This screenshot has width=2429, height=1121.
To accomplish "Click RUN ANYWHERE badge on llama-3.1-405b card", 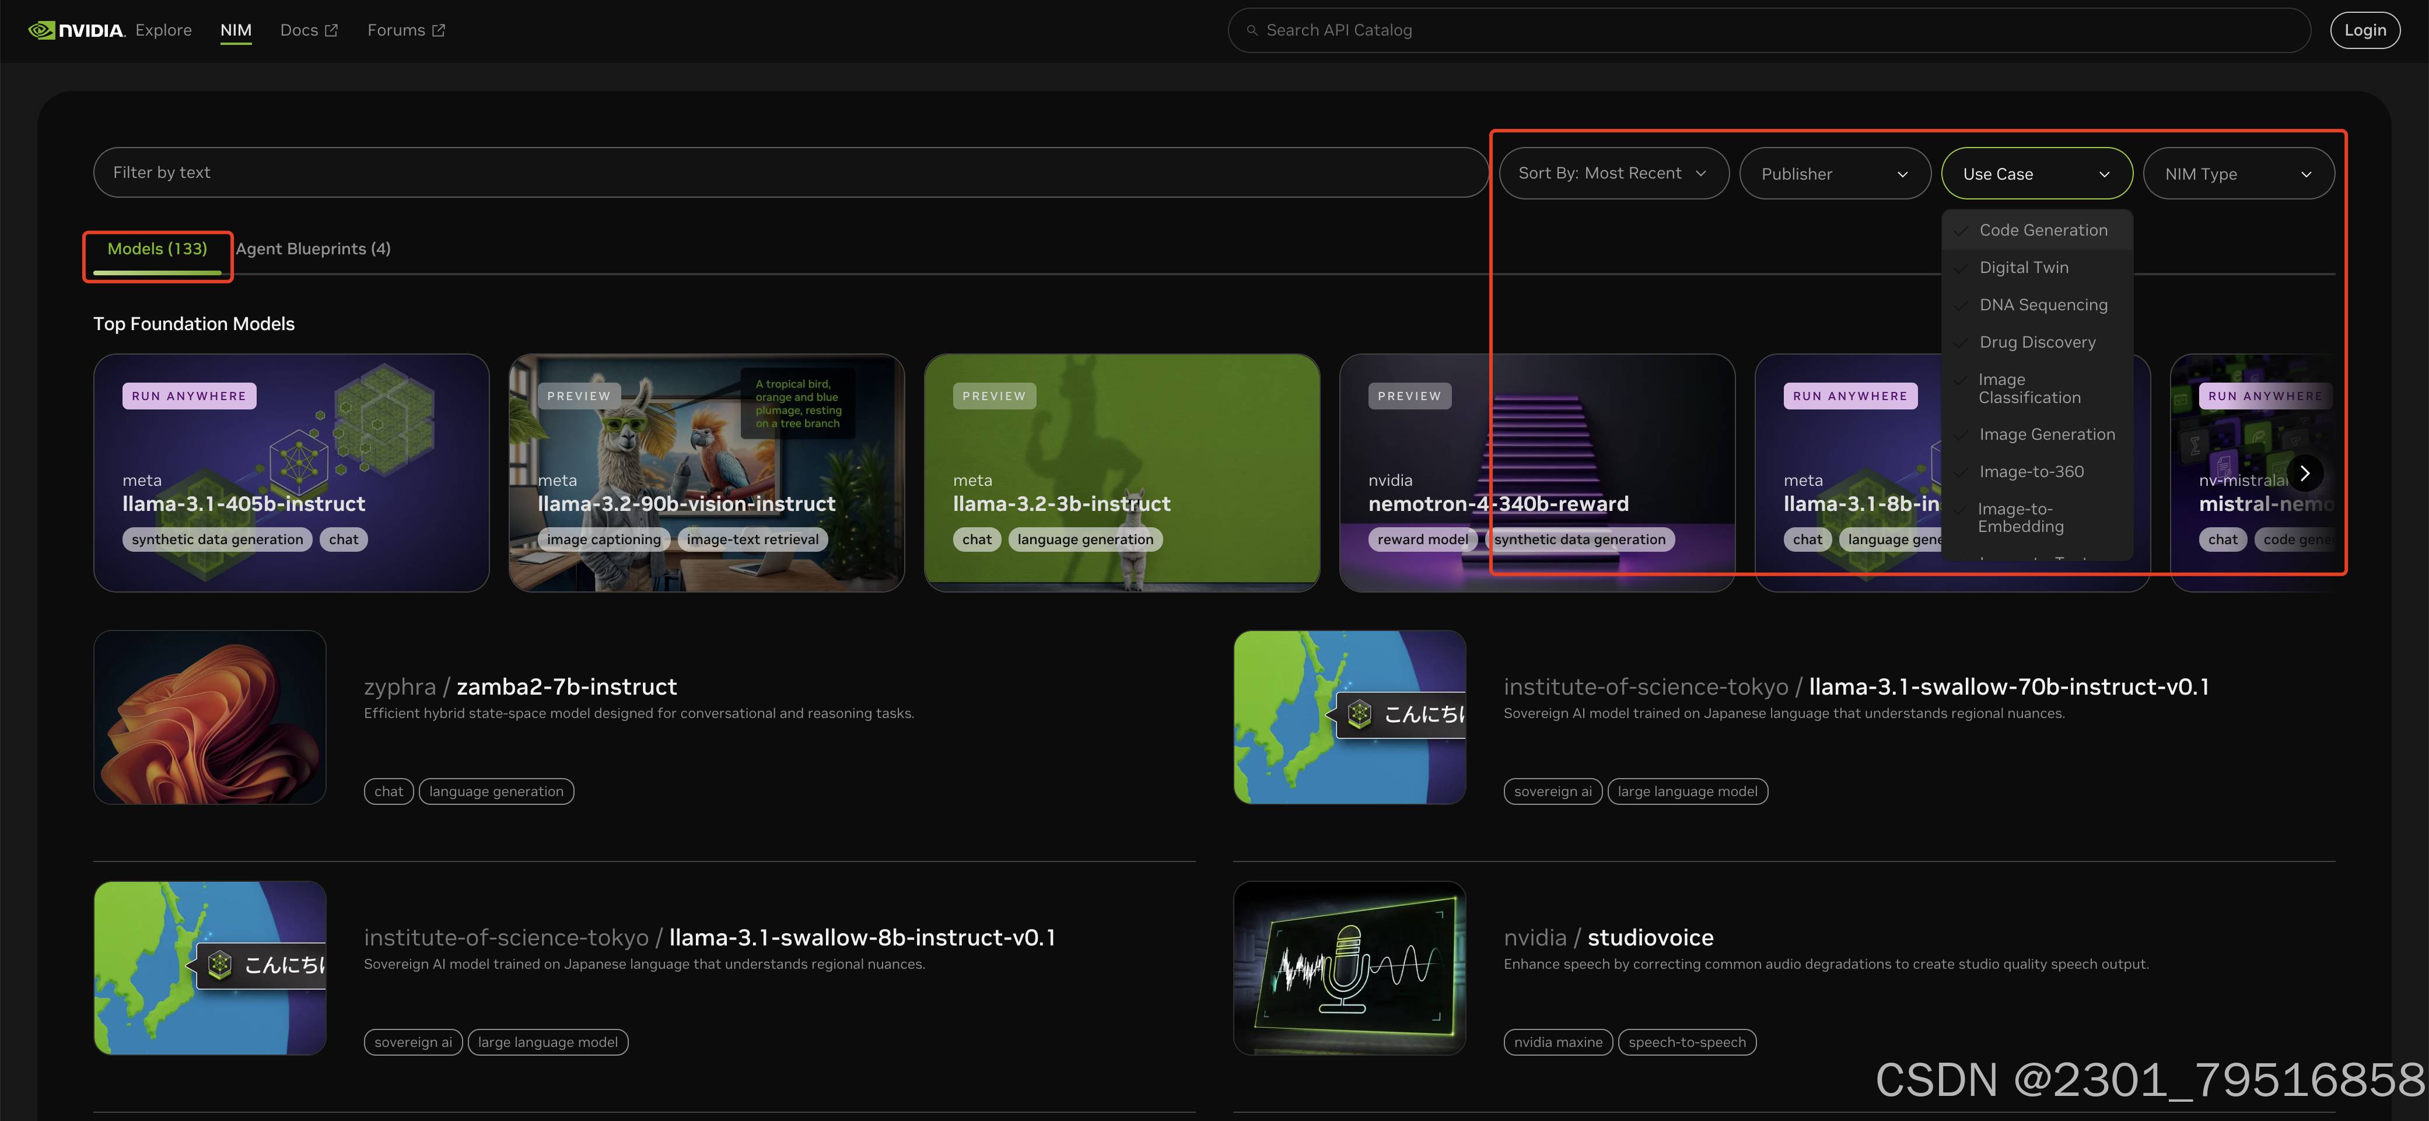I will click(x=190, y=396).
